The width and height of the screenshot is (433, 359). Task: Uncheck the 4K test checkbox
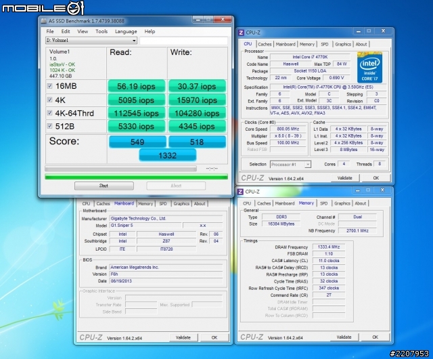[x=49, y=100]
